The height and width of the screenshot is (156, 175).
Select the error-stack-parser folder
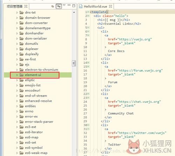pyautogui.click(x=39, y=122)
